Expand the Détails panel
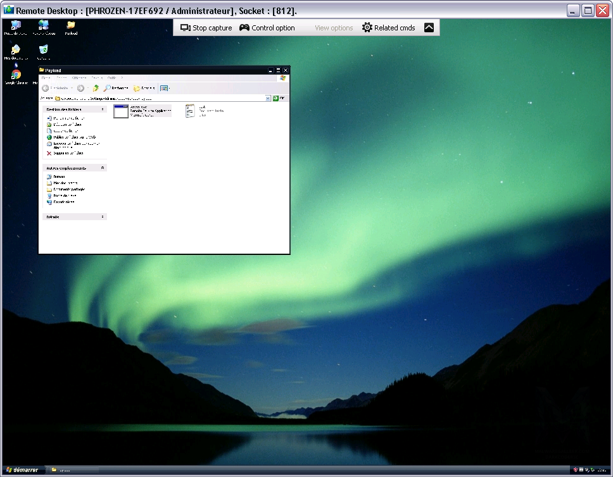The width and height of the screenshot is (613, 477). (103, 217)
